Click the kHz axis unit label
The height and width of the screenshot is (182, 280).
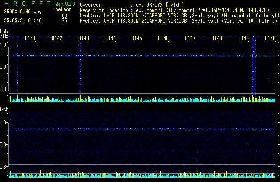(4, 36)
